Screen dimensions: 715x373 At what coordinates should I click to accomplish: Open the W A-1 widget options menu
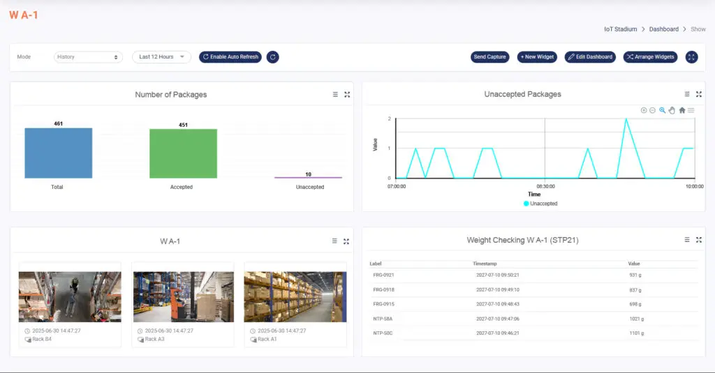(x=335, y=241)
